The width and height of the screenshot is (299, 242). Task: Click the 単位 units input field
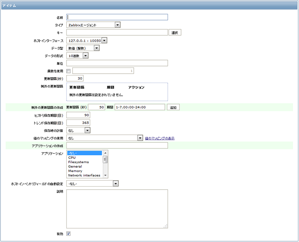pos(117,63)
